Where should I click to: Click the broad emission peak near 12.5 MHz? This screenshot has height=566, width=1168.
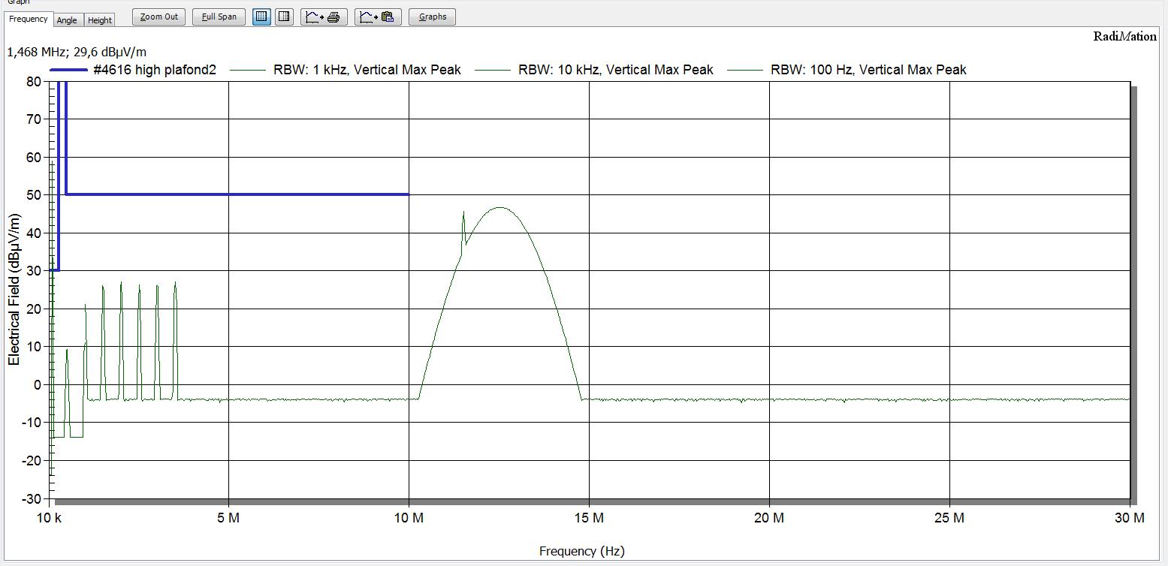499,208
